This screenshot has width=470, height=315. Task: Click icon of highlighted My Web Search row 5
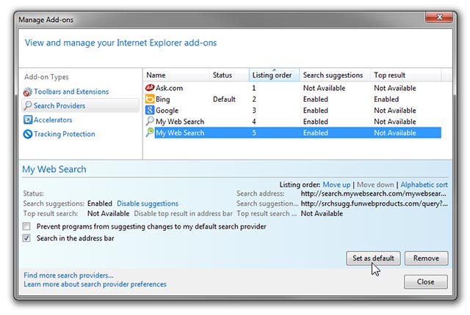click(150, 133)
